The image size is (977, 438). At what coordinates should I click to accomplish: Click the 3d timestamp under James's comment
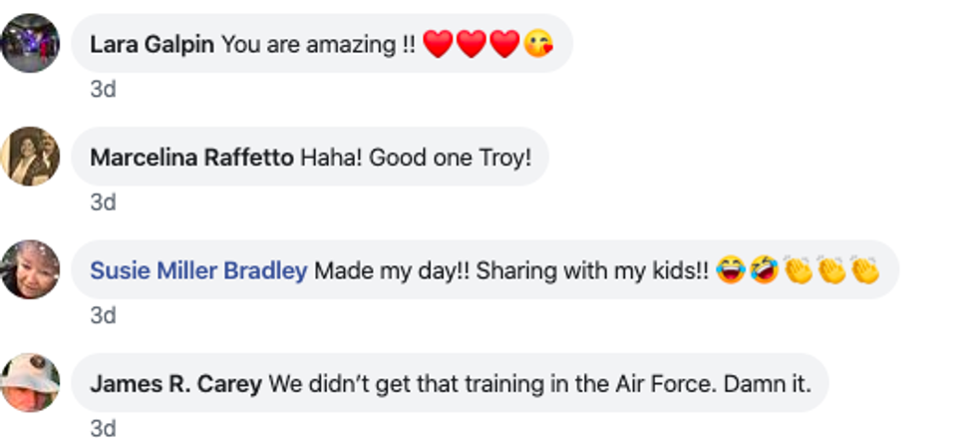tap(103, 429)
